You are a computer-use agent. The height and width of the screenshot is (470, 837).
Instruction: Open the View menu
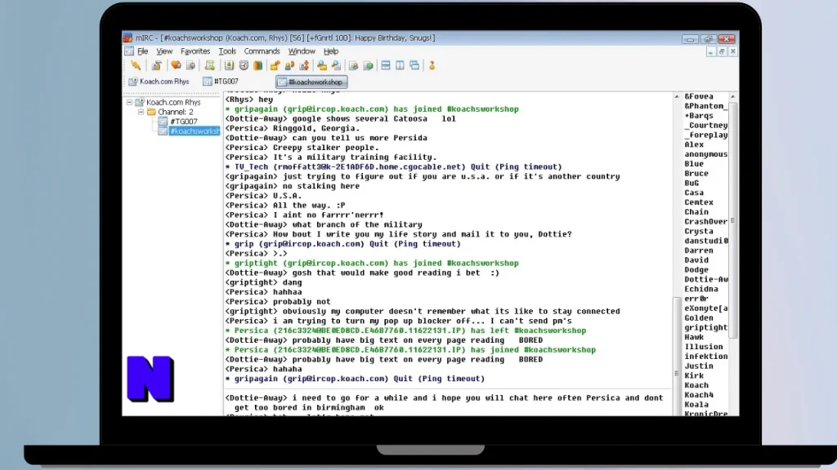click(x=164, y=51)
